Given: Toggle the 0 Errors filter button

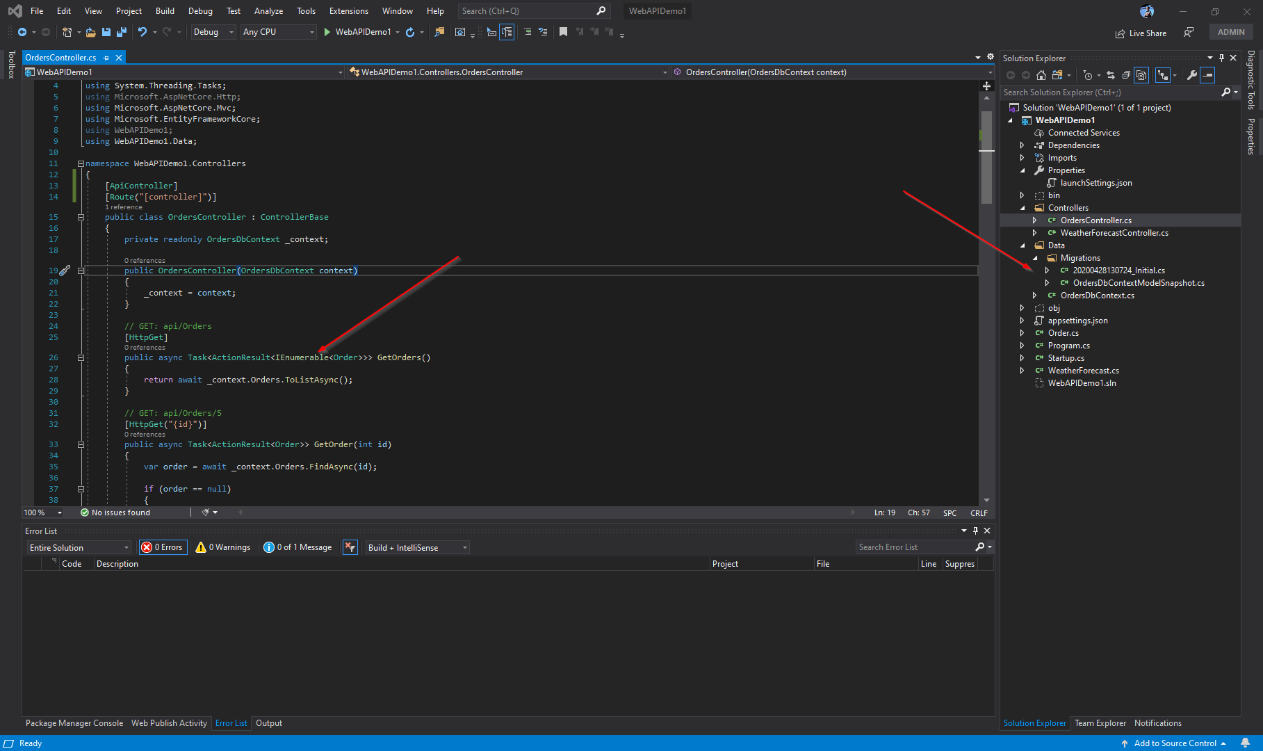Looking at the screenshot, I should 163,547.
